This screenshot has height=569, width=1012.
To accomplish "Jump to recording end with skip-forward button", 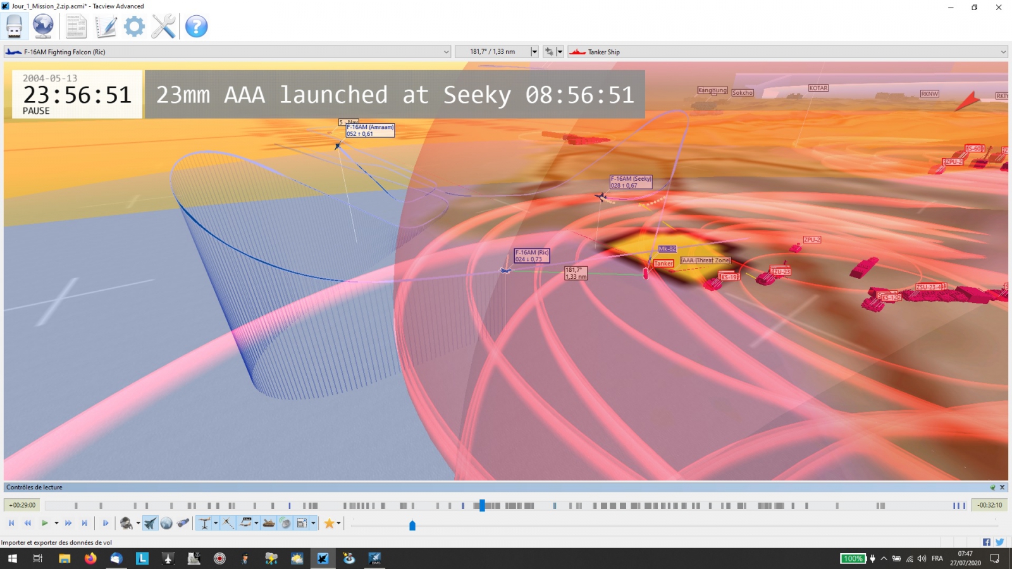I will (85, 523).
